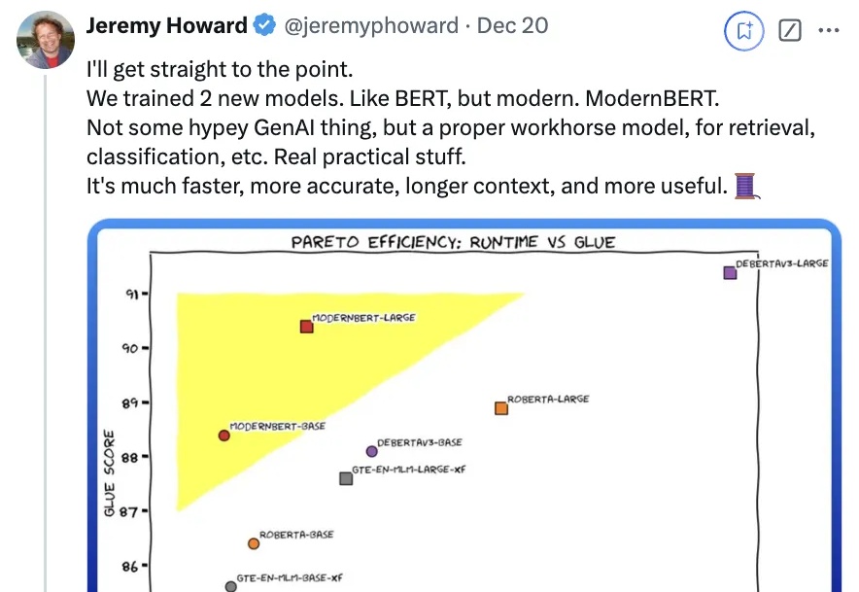
Task: Click the red ModernBERT-Large square marker
Action: pos(306,327)
